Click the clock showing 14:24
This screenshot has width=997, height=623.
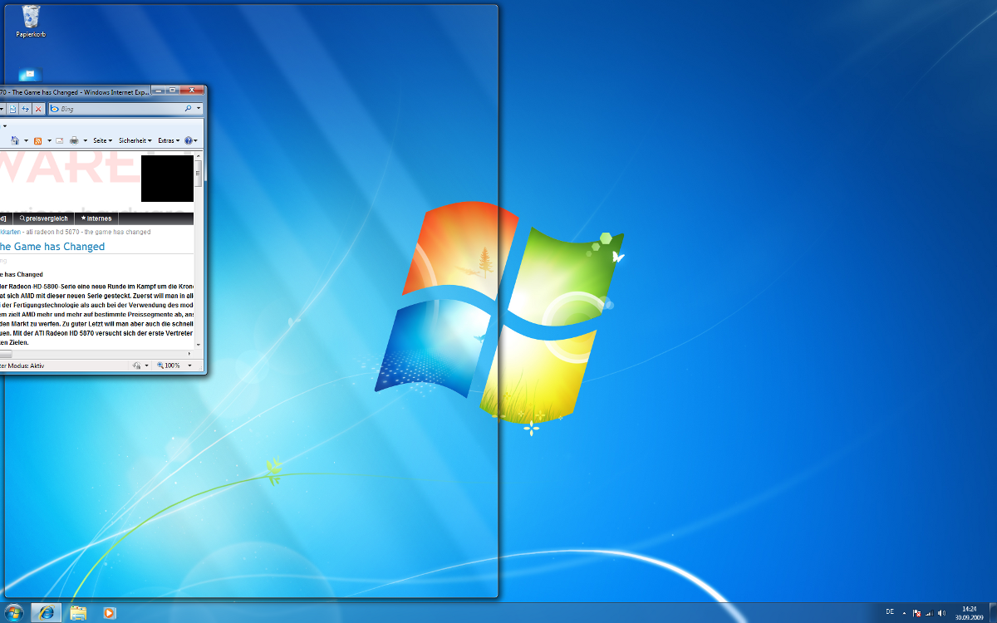point(970,613)
